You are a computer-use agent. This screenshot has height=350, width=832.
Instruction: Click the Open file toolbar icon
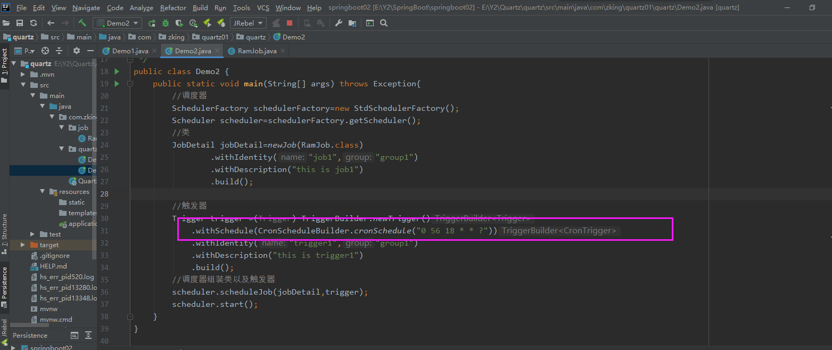(x=6, y=23)
